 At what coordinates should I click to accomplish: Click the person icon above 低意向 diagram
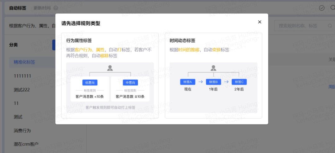[x=110, y=68]
